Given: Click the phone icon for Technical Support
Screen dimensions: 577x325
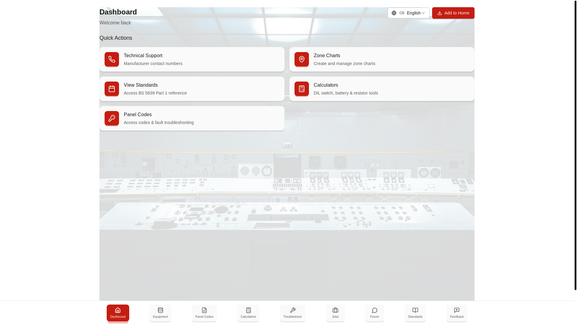Looking at the screenshot, I should click(x=112, y=59).
